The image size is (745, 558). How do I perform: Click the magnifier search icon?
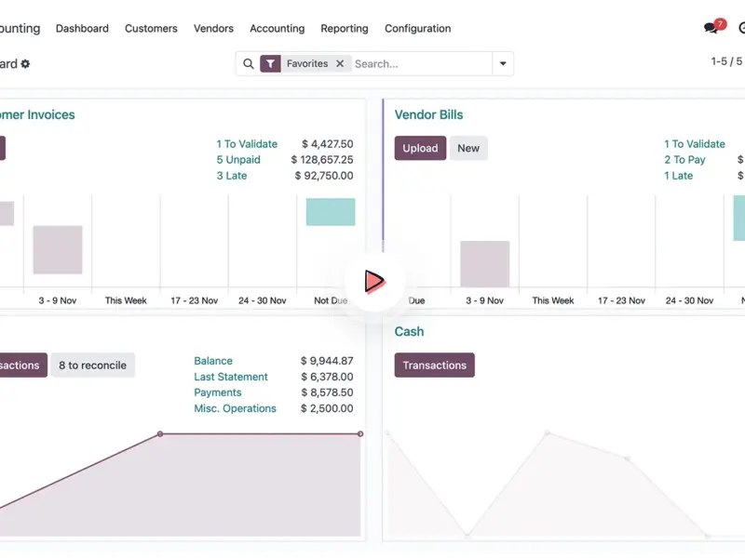(x=248, y=64)
